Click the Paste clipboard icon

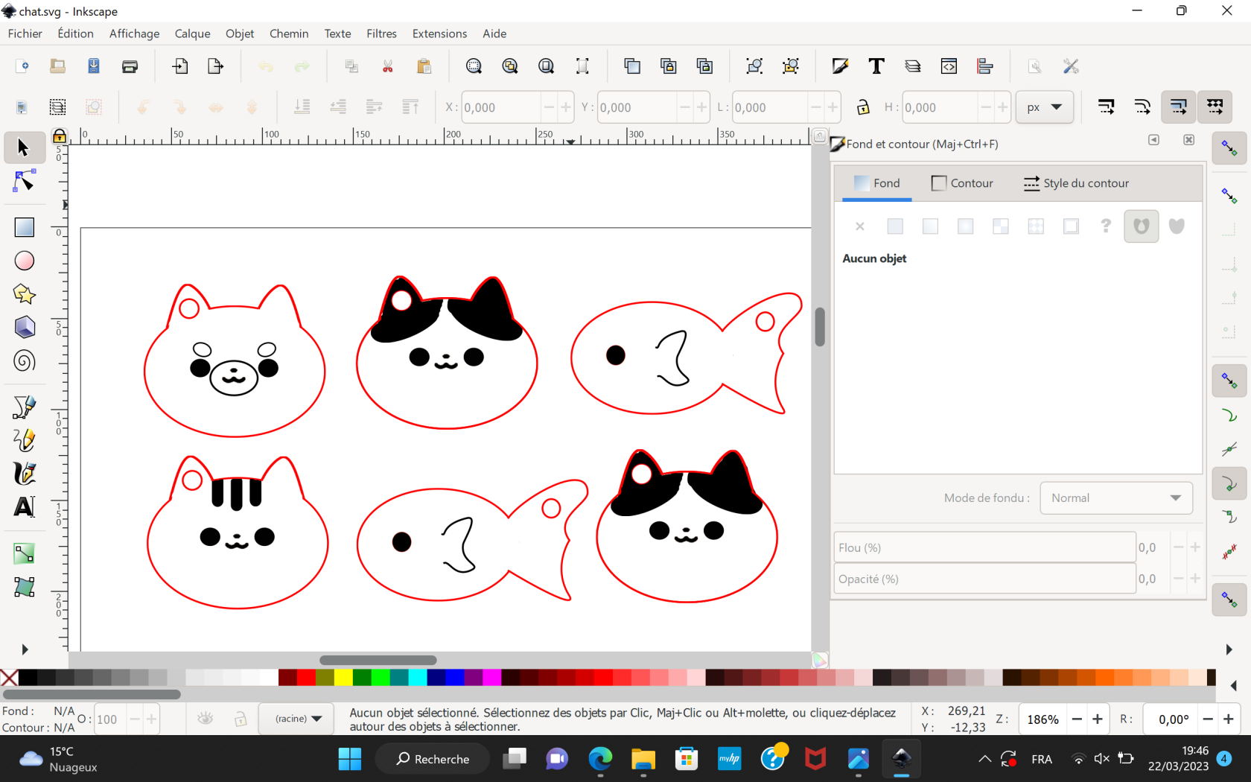(424, 66)
